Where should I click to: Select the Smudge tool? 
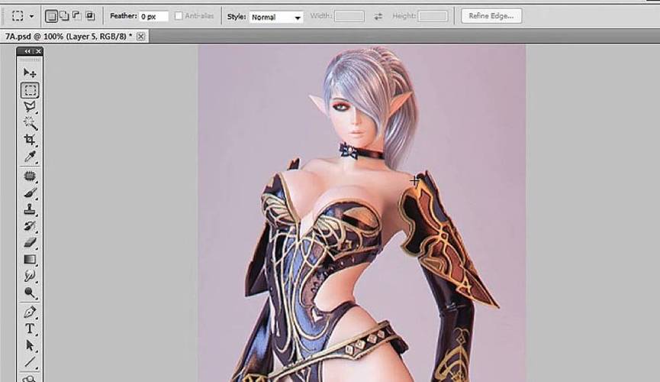point(30,276)
